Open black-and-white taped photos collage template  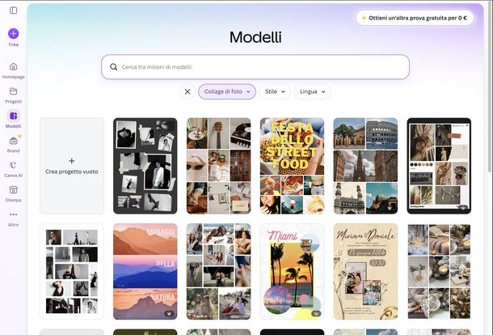(x=145, y=166)
